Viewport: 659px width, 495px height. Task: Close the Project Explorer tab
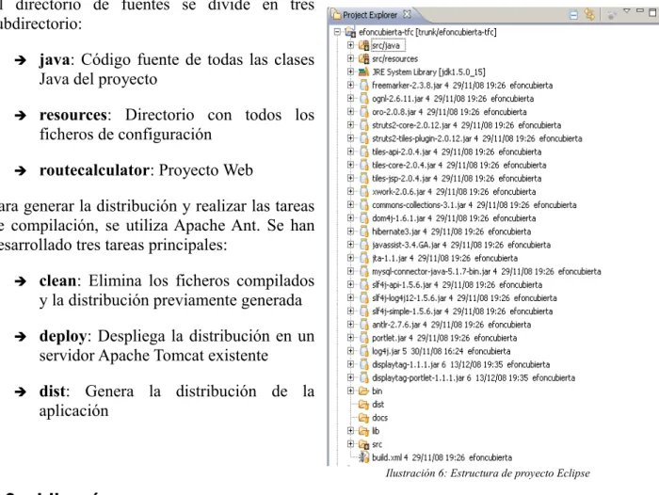click(407, 14)
